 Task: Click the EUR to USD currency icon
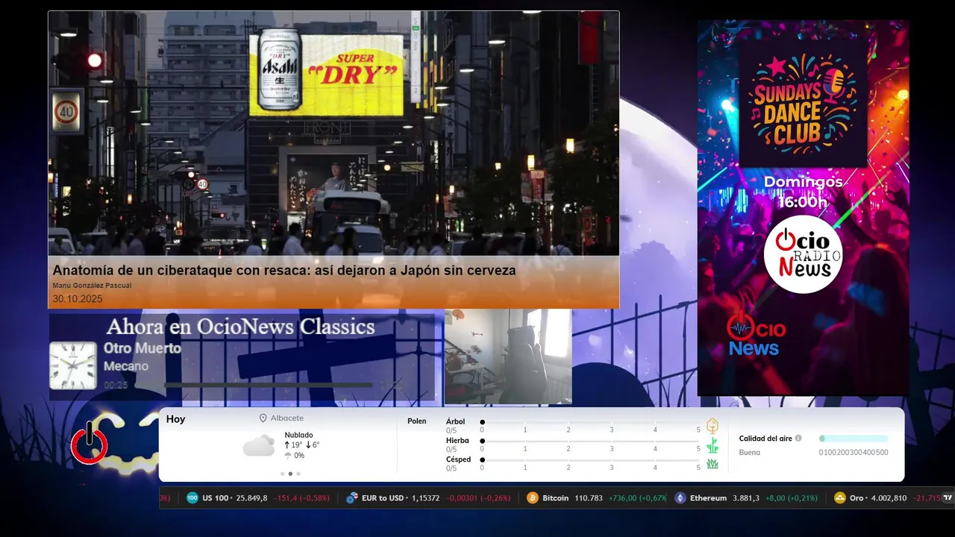(351, 497)
